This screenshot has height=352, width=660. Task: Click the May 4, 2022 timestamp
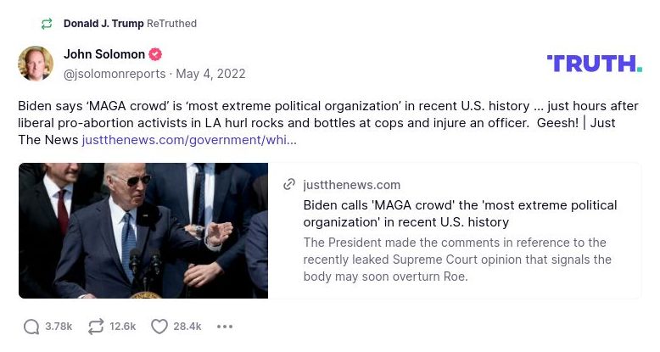[210, 74]
